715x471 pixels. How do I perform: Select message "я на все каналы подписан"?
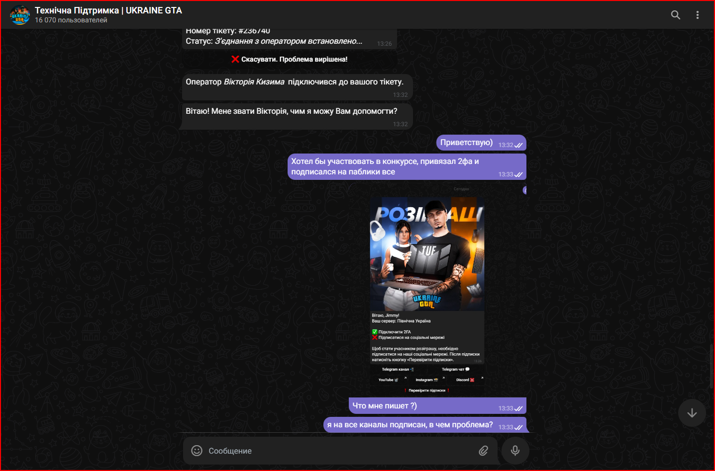(x=425, y=425)
